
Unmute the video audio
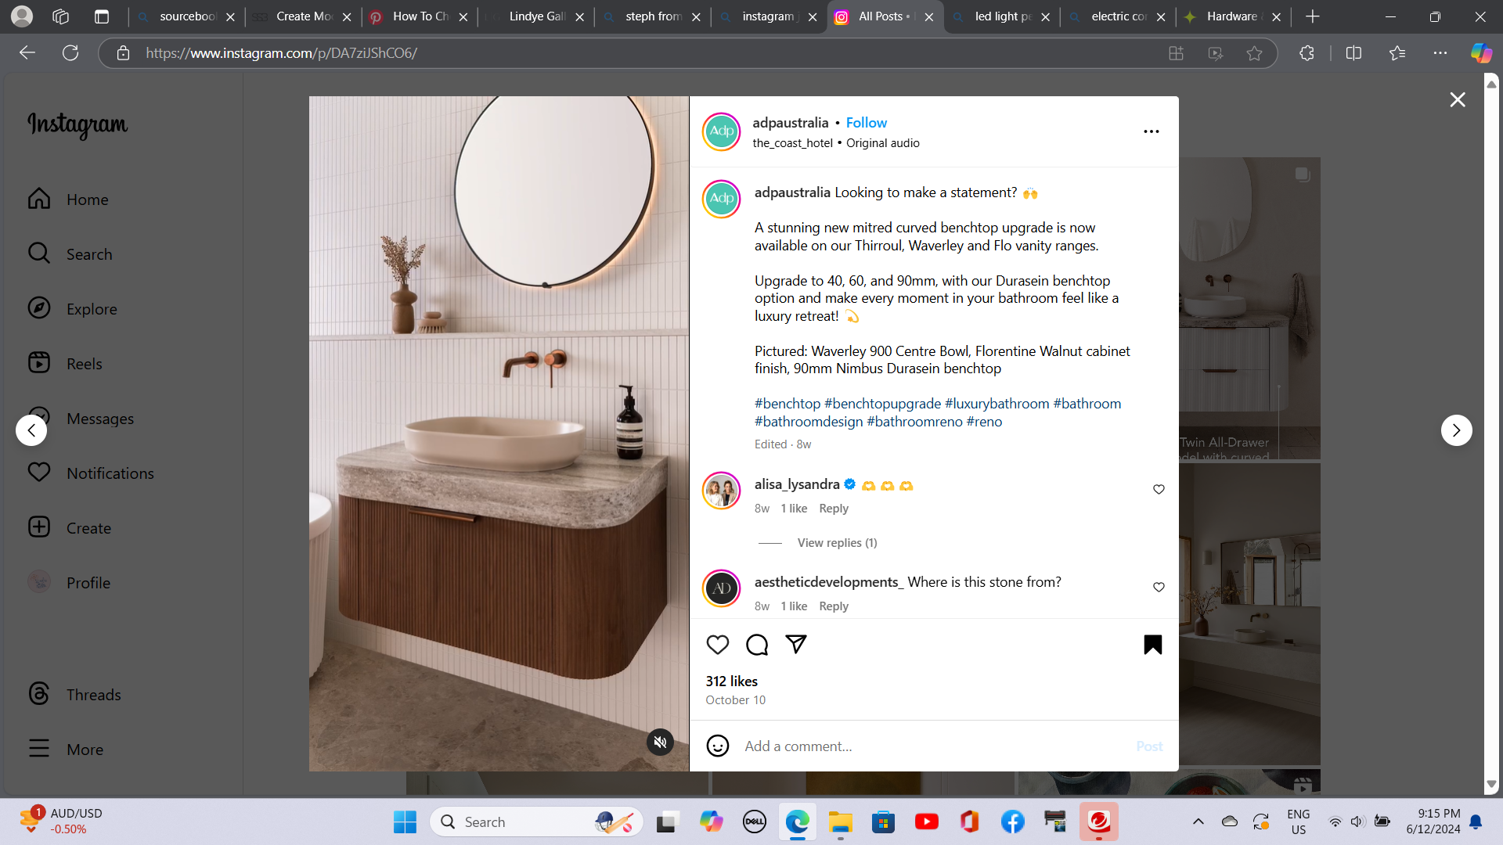point(660,742)
